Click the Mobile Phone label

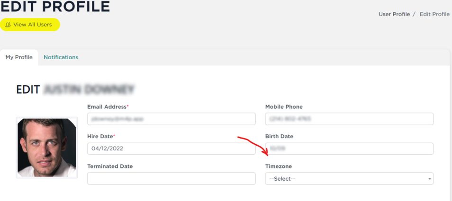coord(284,107)
